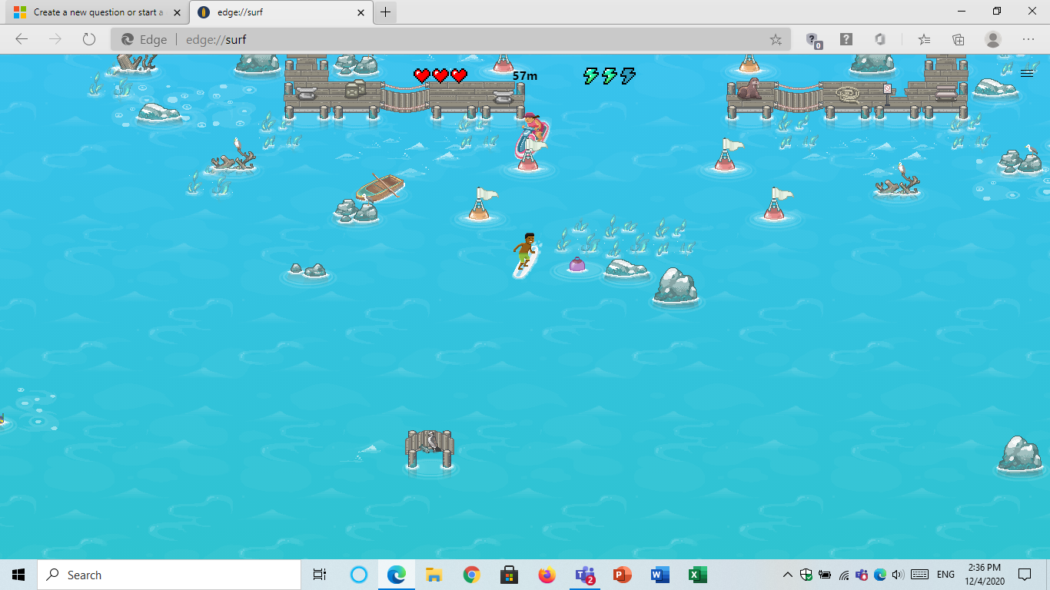Open the network tray icon
The image size is (1050, 590).
(844, 575)
